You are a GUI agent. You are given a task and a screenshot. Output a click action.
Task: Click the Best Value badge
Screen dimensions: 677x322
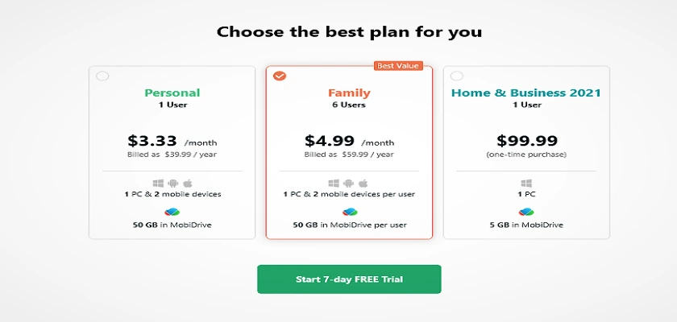397,66
